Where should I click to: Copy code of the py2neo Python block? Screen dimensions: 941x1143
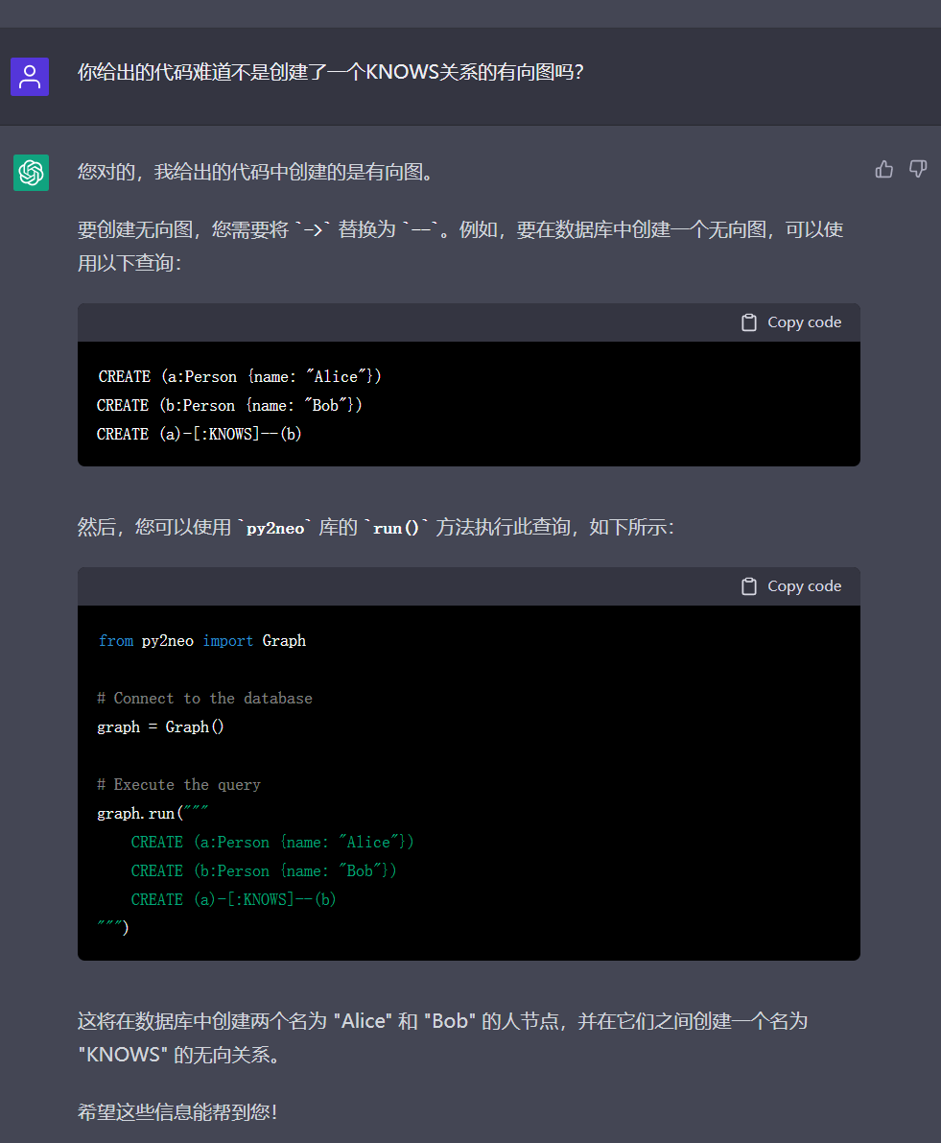(791, 586)
